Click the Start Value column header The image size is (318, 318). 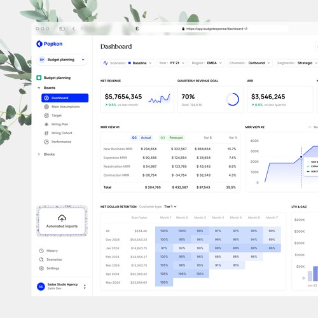(x=139, y=218)
